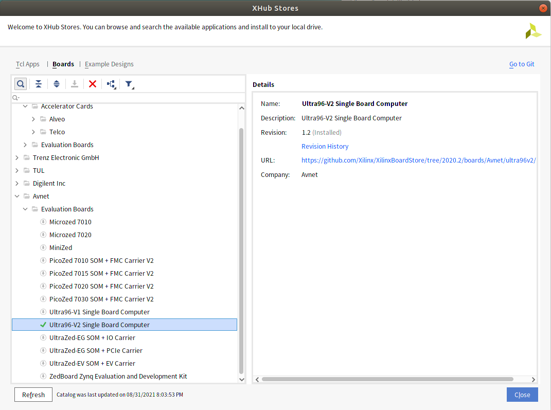
Task: Toggle the search magnifier toolbar button
Action: (x=21, y=84)
